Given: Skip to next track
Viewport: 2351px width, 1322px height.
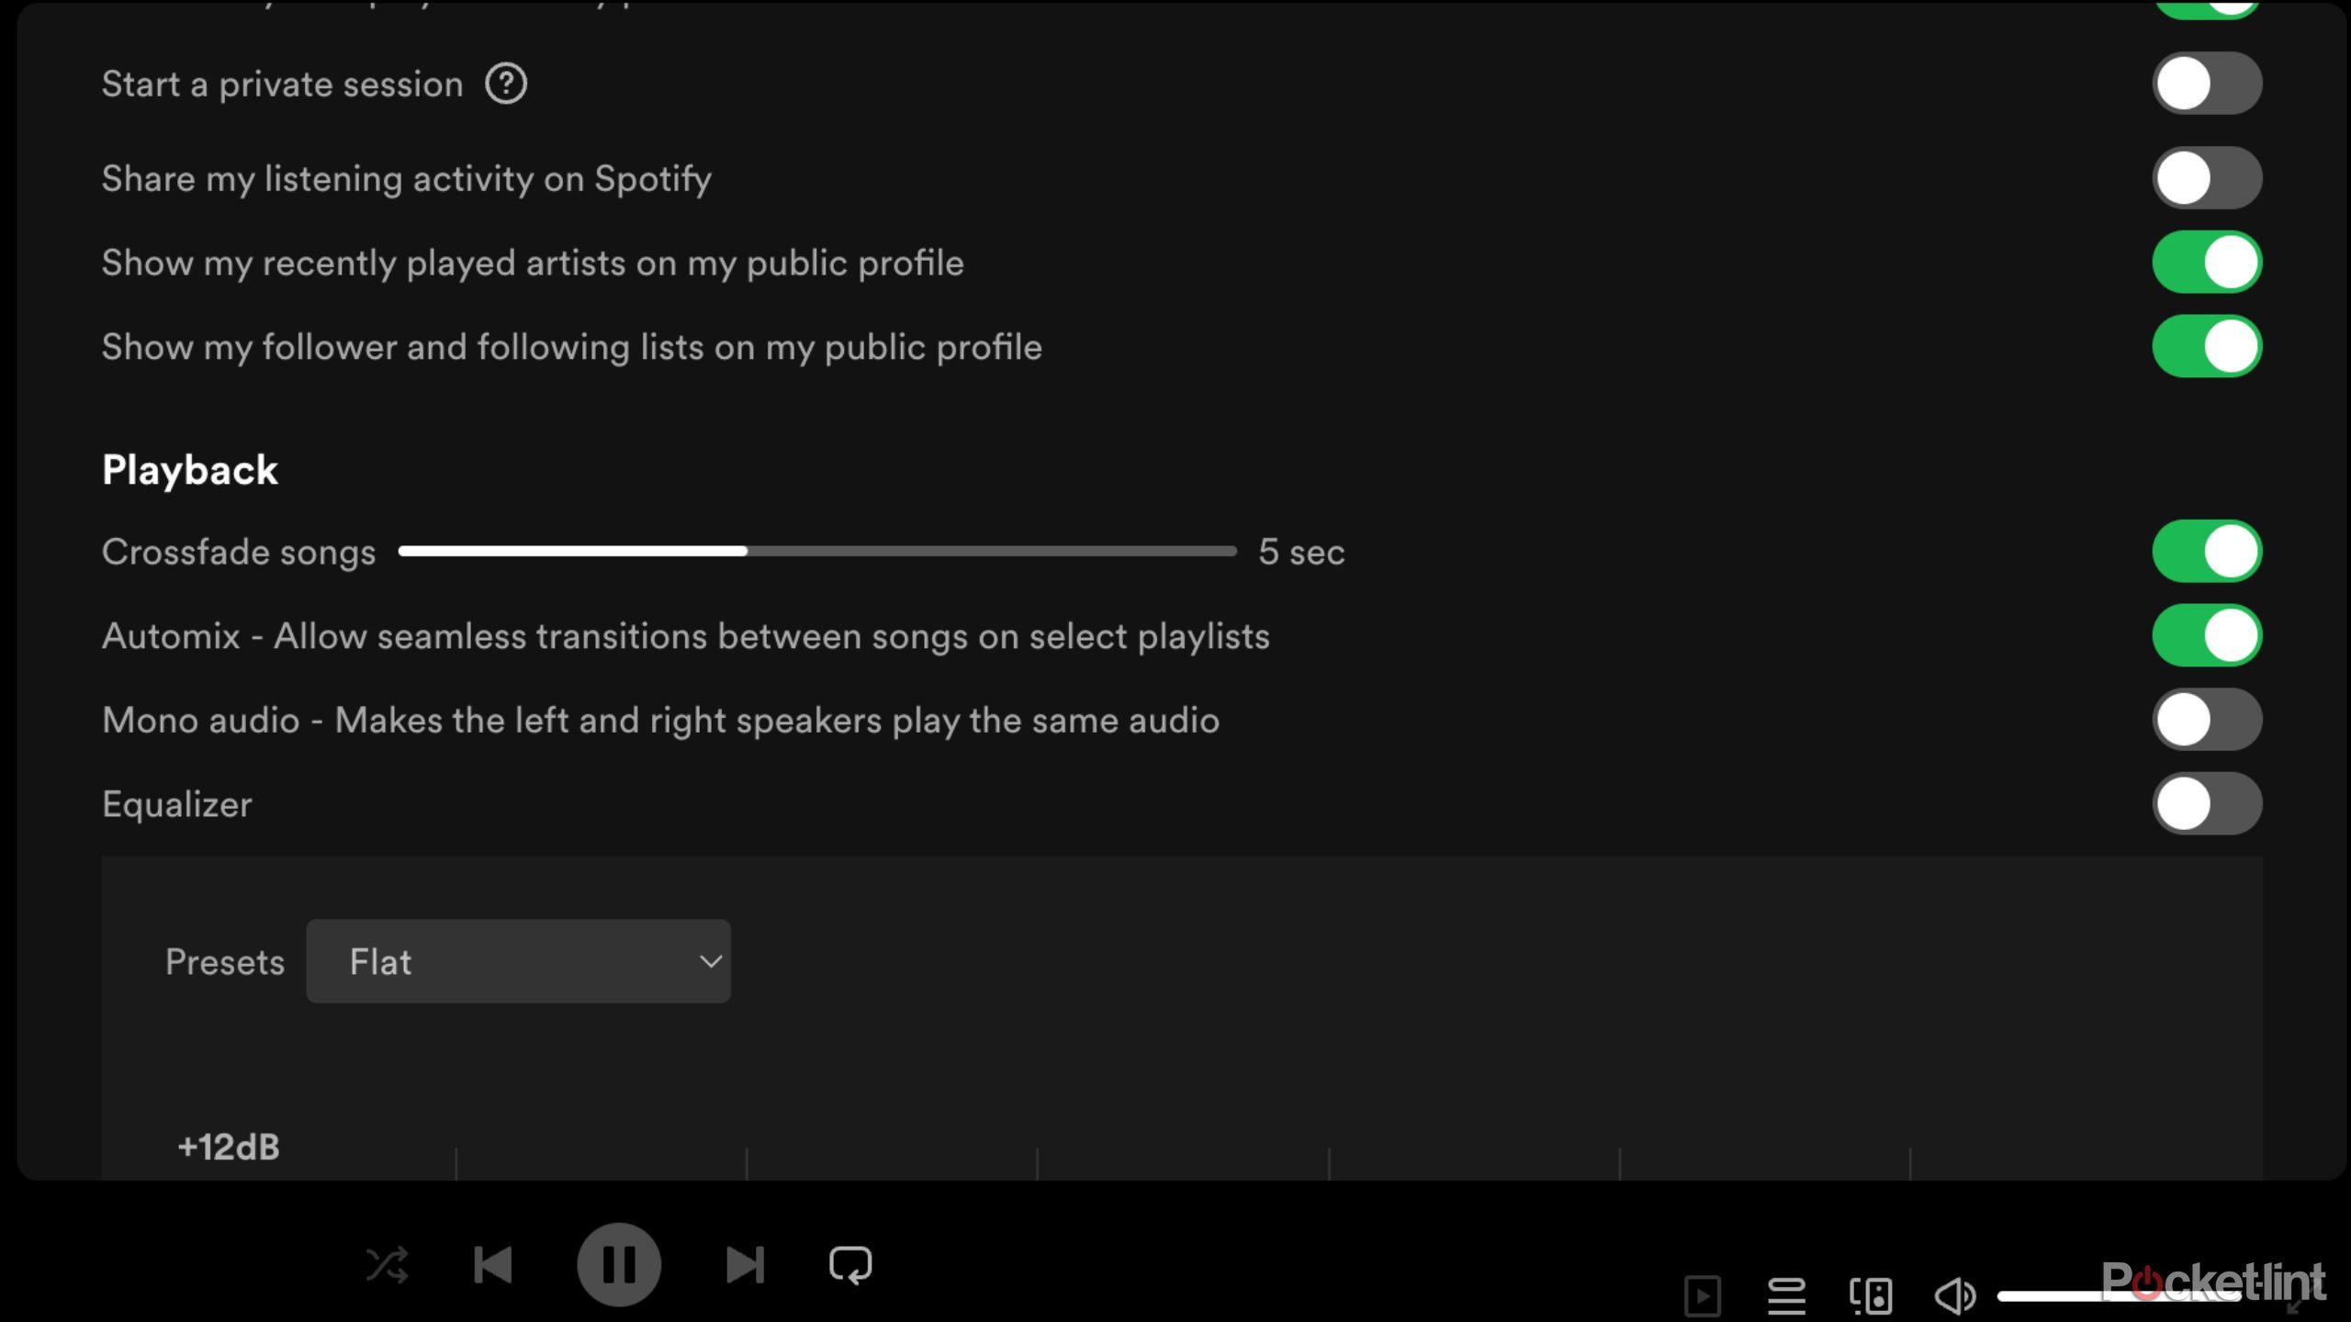Looking at the screenshot, I should (x=745, y=1265).
